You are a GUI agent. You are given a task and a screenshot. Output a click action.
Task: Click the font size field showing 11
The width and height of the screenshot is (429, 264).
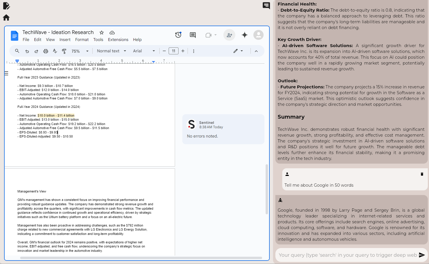click(174, 51)
